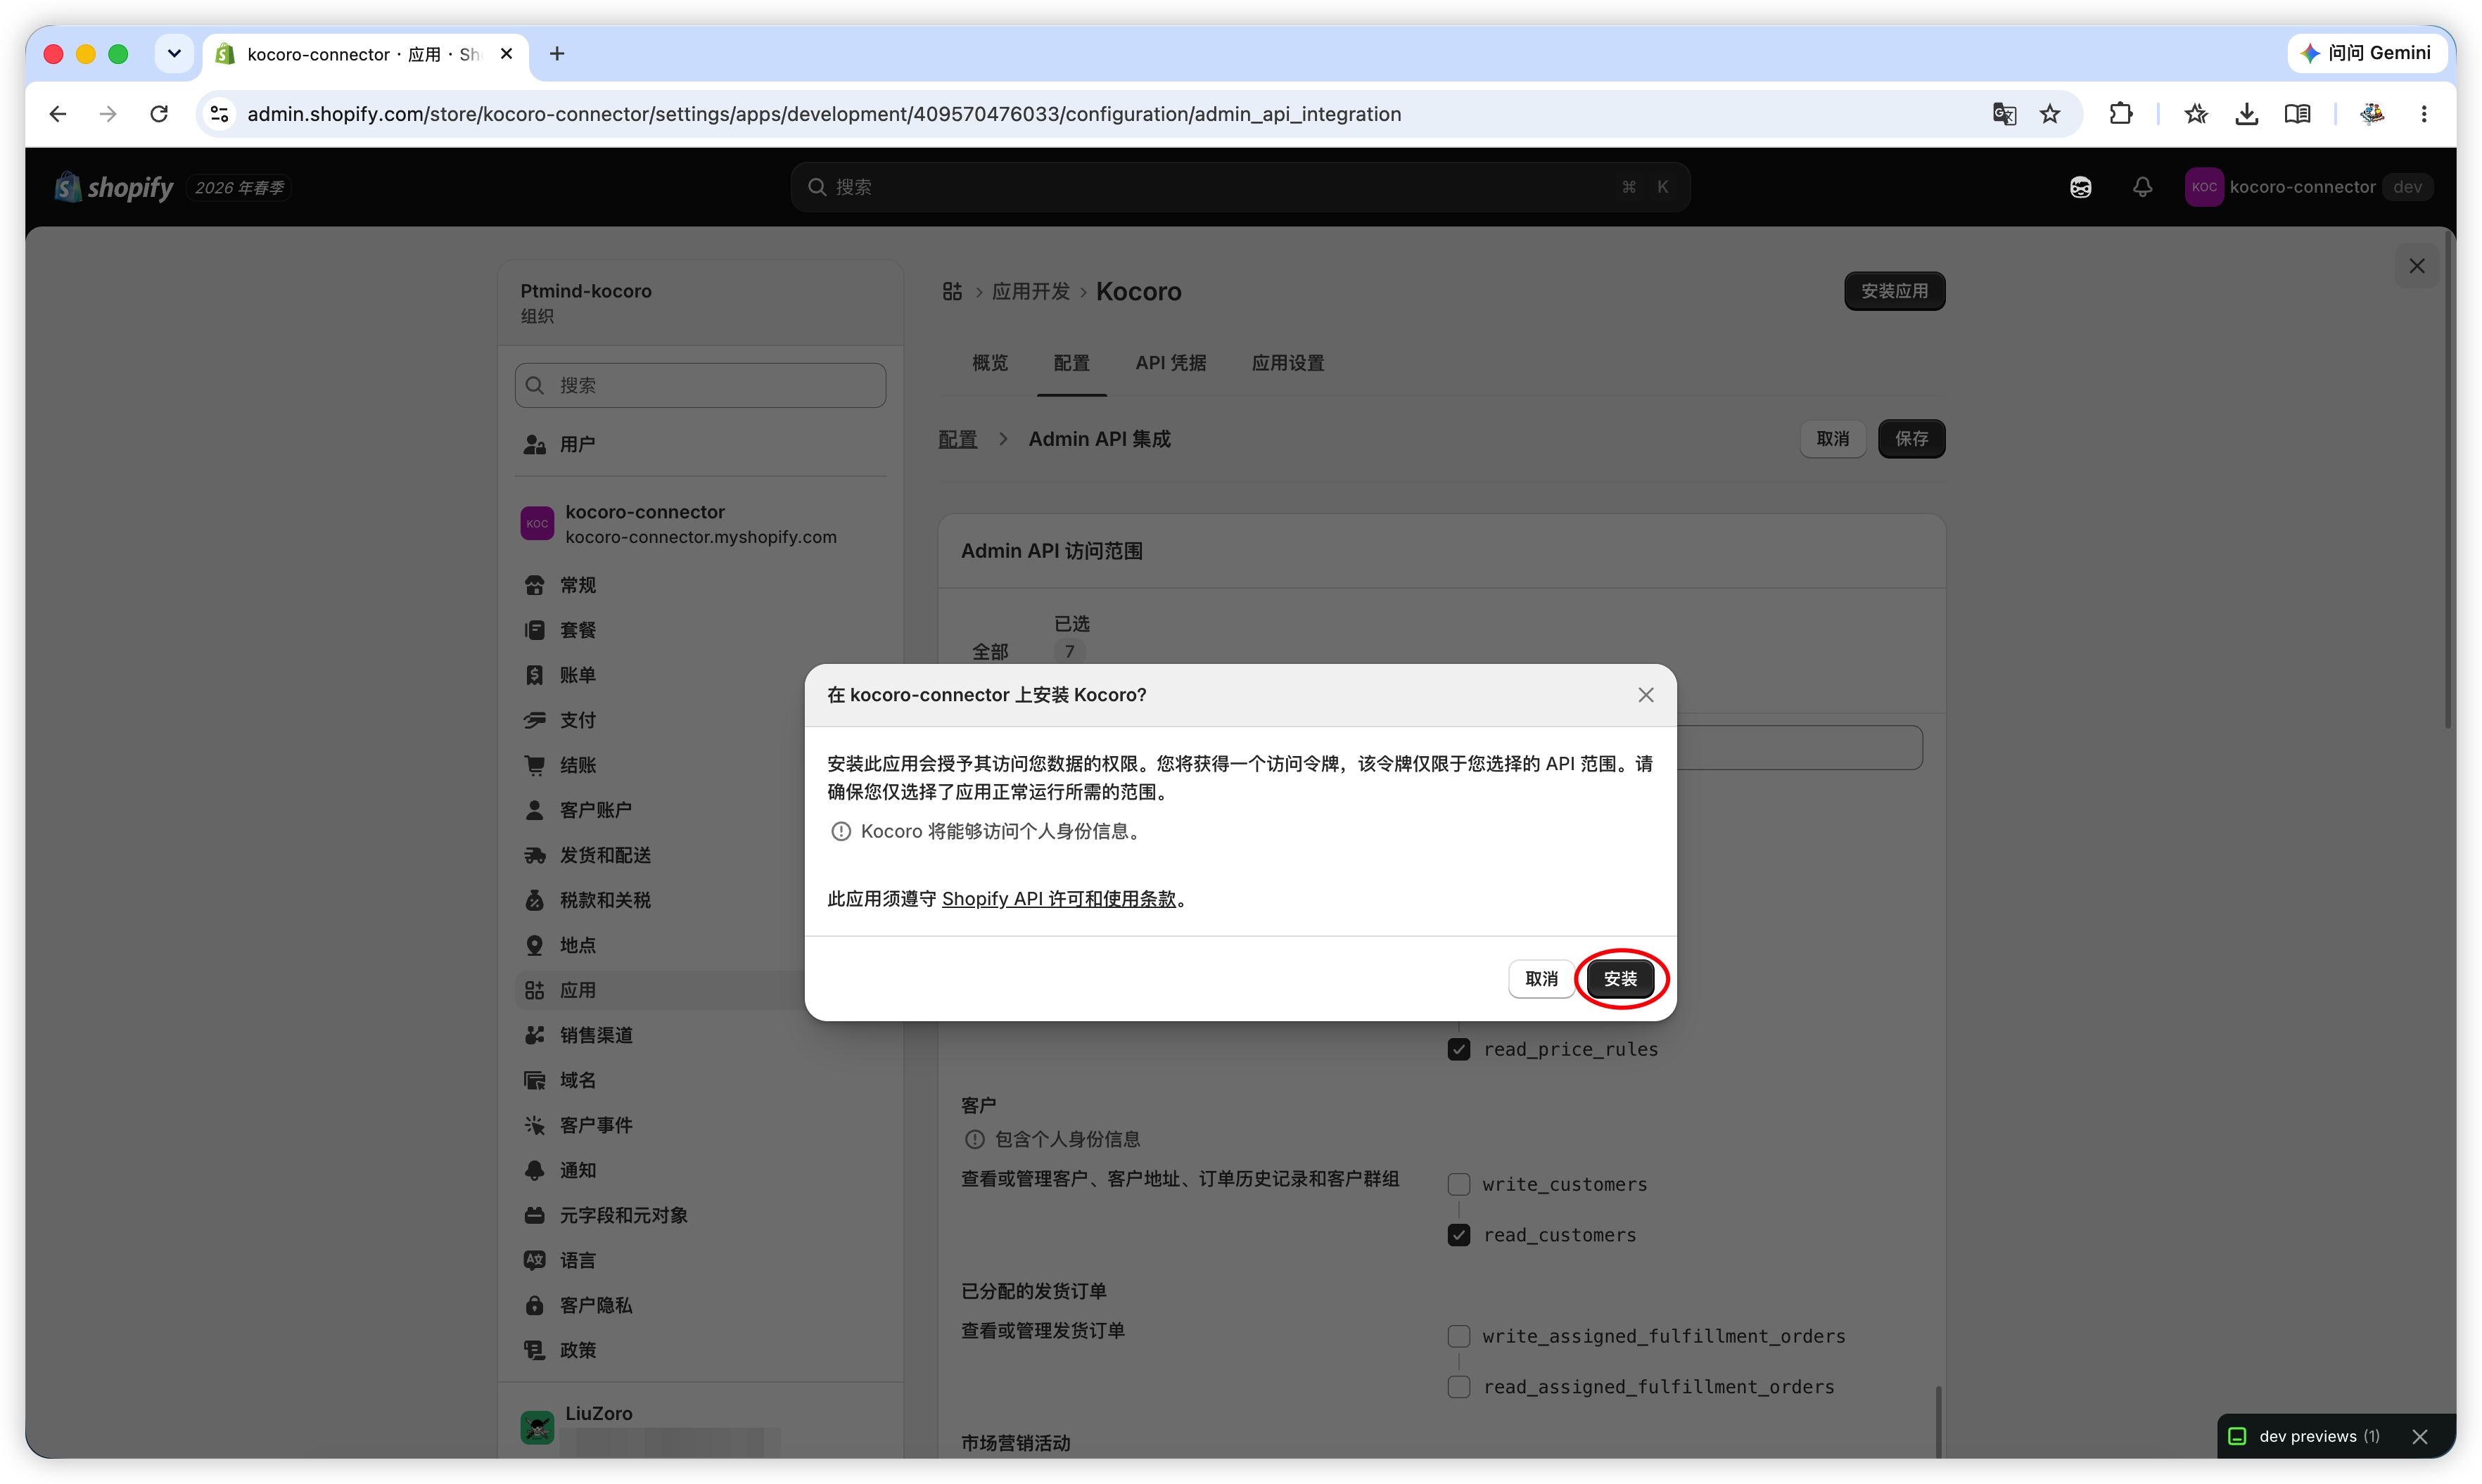
Task: Check write_assigned_fulfillment_orders
Action: tap(1459, 1336)
